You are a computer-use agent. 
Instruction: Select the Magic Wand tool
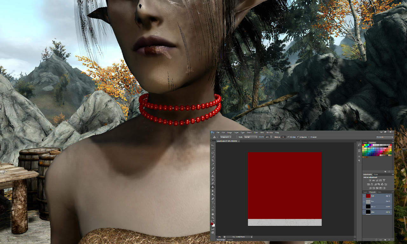(213, 157)
